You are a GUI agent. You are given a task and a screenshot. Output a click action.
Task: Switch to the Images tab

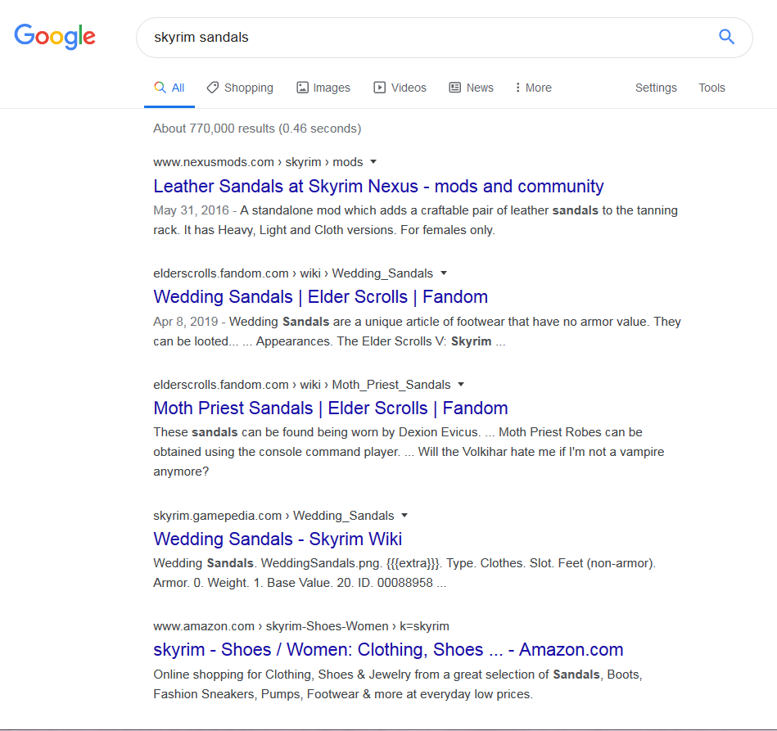(323, 88)
